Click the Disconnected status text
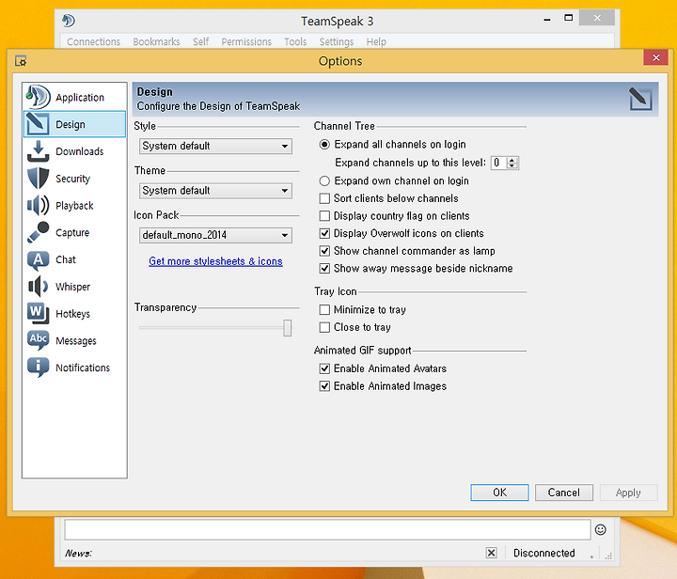The height and width of the screenshot is (579, 677). 544,553
